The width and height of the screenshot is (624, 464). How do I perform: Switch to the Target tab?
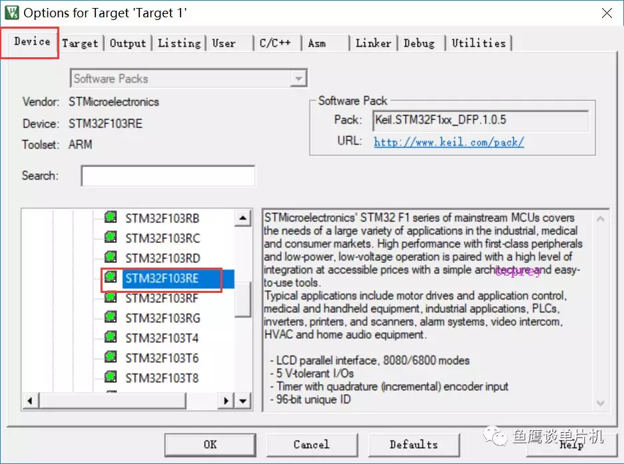coord(80,43)
